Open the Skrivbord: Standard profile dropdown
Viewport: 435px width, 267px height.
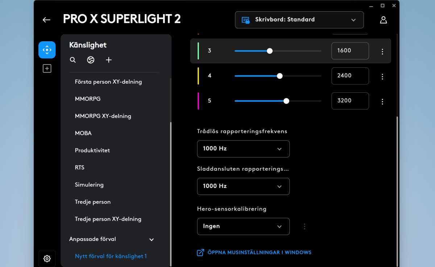pos(299,20)
